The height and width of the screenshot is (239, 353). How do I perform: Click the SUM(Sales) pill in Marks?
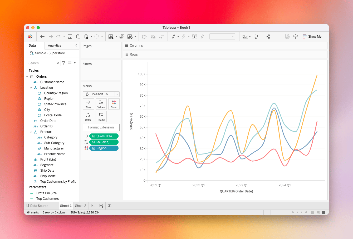coord(104,142)
